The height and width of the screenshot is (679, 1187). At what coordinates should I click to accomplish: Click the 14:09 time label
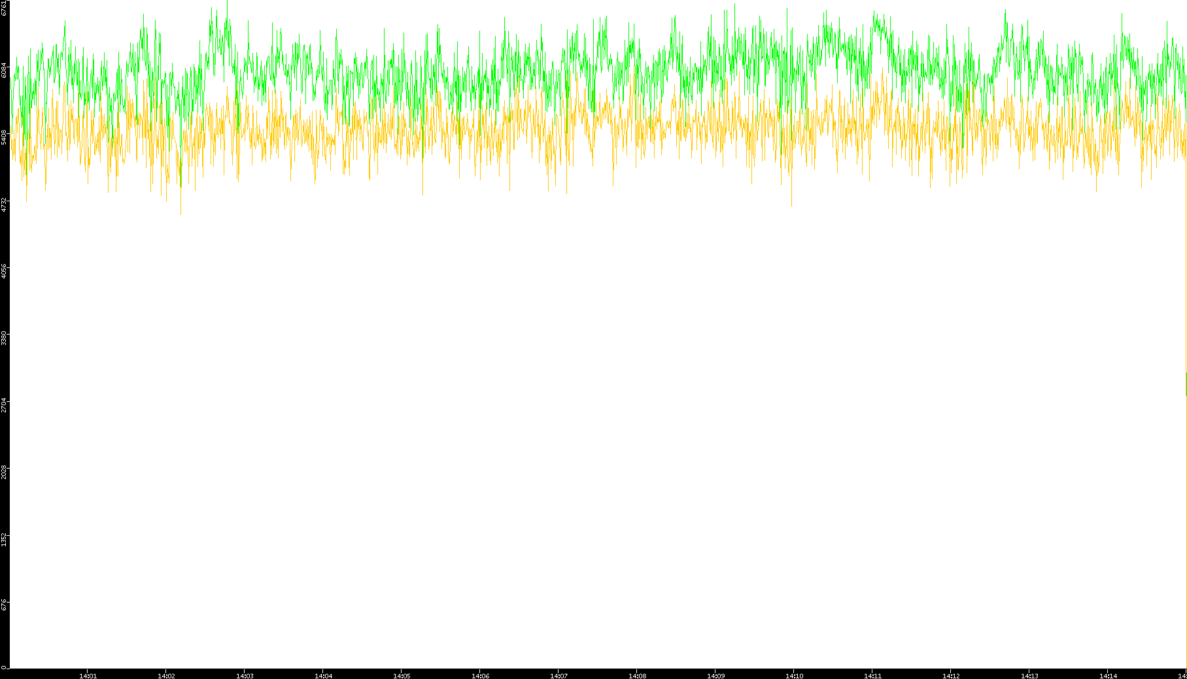[715, 676]
